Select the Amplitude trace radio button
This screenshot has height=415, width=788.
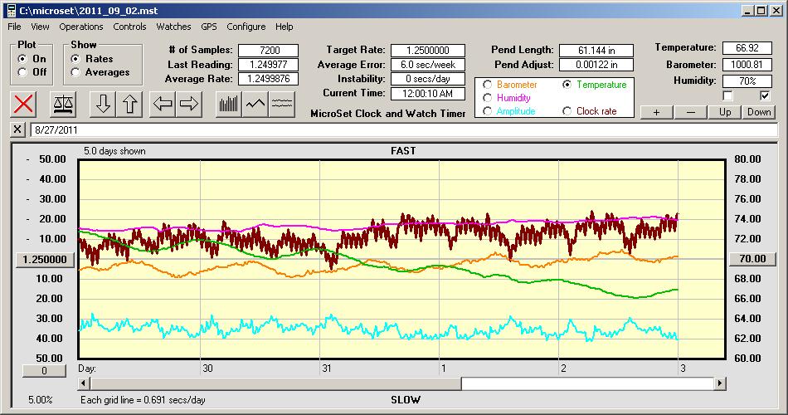coord(487,111)
